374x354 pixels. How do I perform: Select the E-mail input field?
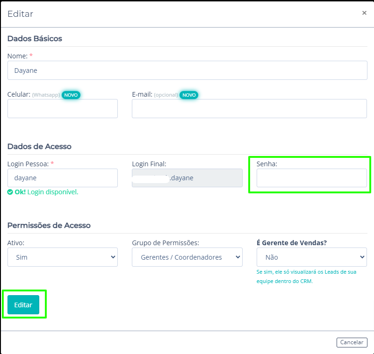(x=249, y=108)
